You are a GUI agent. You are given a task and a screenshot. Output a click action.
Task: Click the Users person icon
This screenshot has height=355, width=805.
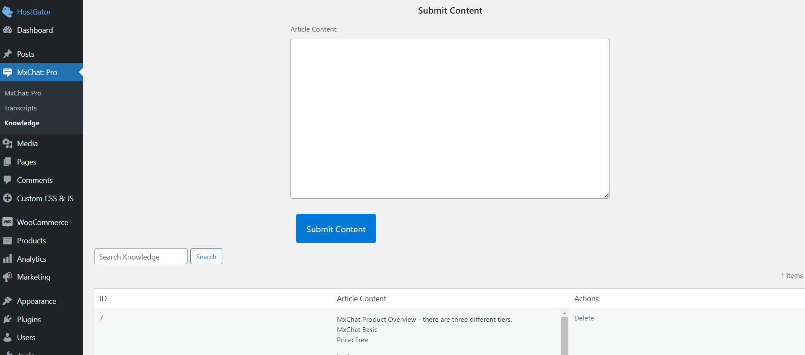[x=7, y=338]
